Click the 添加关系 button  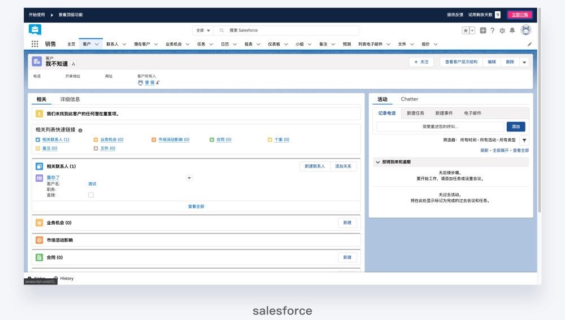click(343, 166)
